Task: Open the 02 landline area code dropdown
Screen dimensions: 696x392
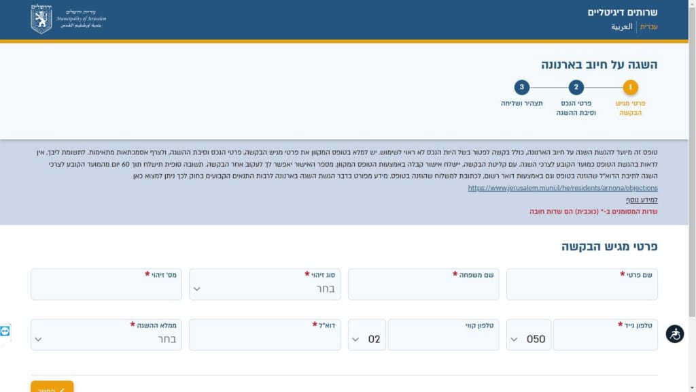Action: click(366, 339)
